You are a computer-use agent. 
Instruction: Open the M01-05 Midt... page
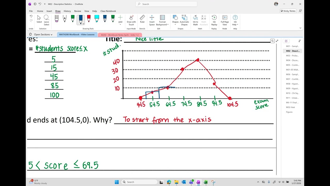click(x=292, y=70)
